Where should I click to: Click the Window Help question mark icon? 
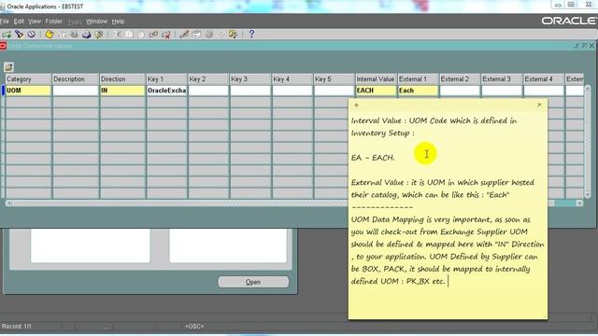click(251, 35)
